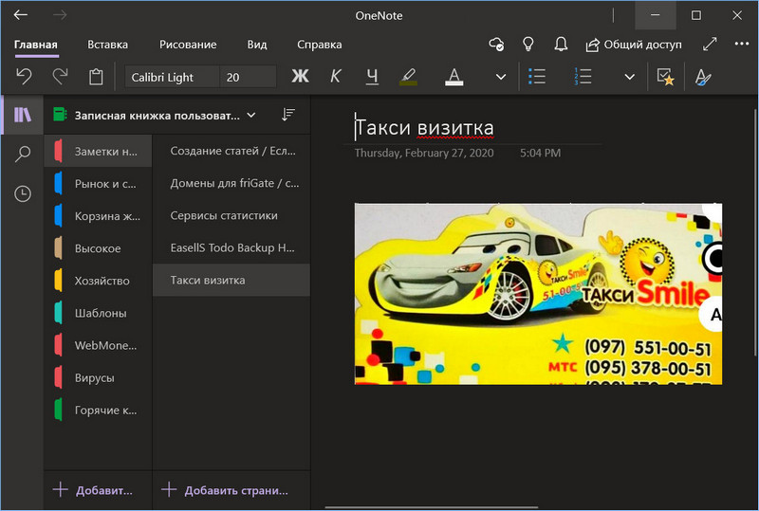Screen dimensions: 759x511
Task: Click the notifications bell icon
Action: coord(561,45)
